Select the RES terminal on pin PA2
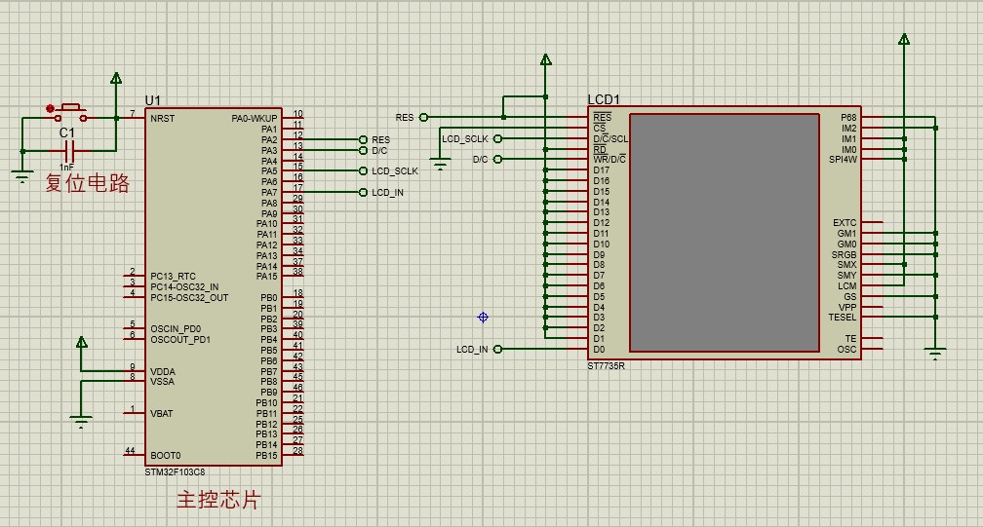 coord(364,140)
